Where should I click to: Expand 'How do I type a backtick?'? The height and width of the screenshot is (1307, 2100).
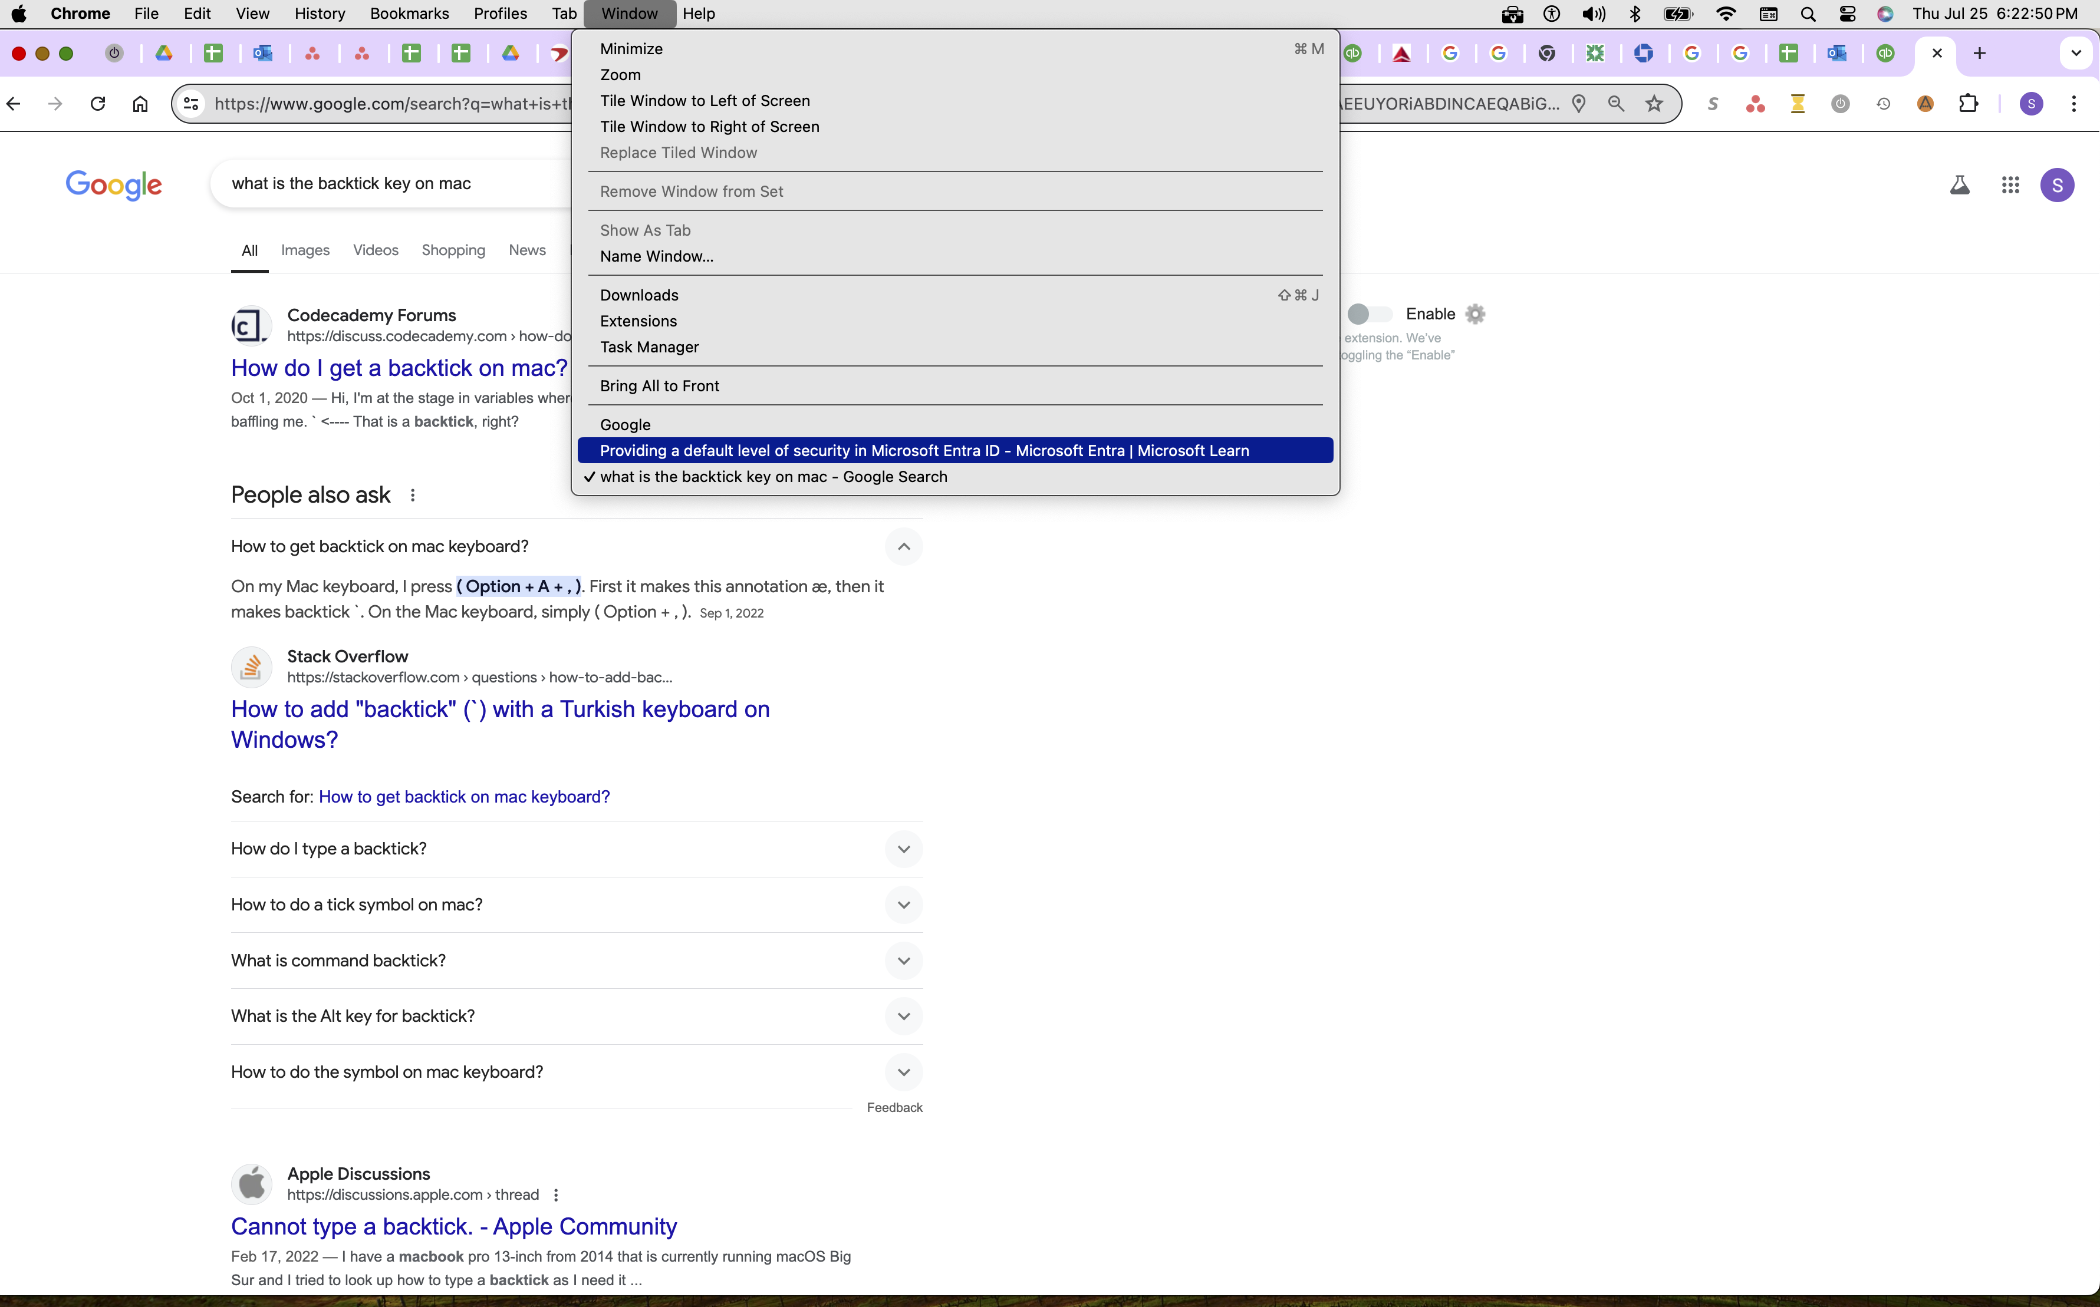click(x=903, y=849)
